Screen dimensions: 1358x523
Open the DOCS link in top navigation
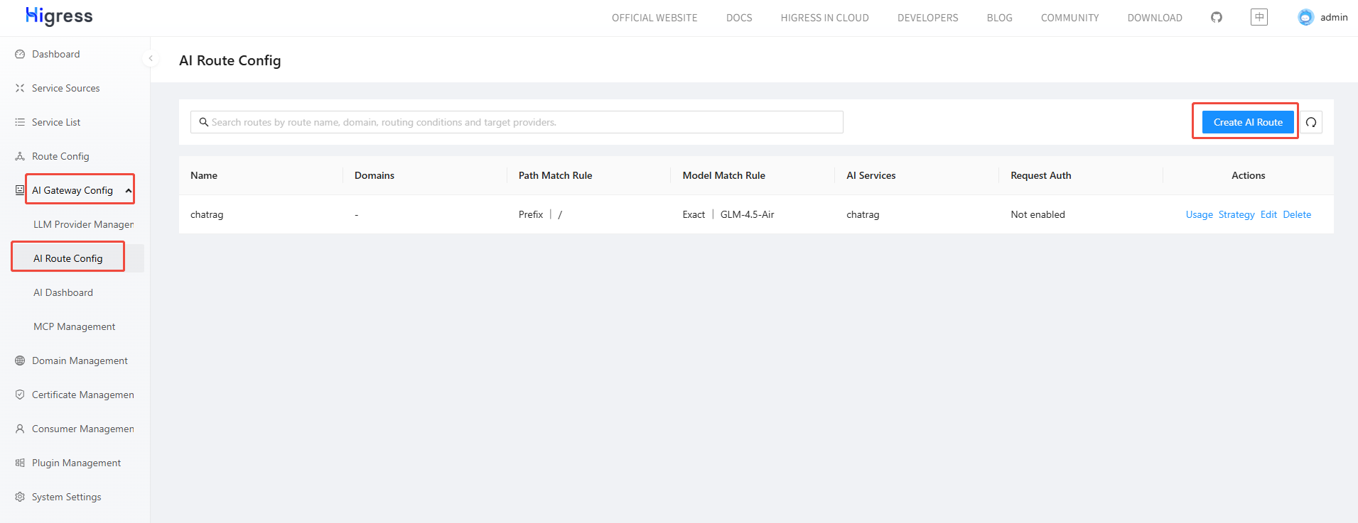[739, 18]
